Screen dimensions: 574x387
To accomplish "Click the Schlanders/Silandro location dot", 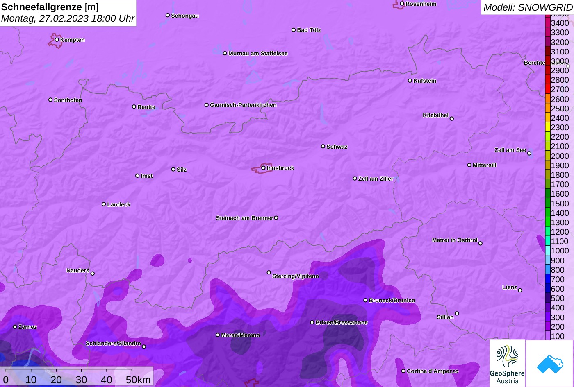I will [x=144, y=347].
